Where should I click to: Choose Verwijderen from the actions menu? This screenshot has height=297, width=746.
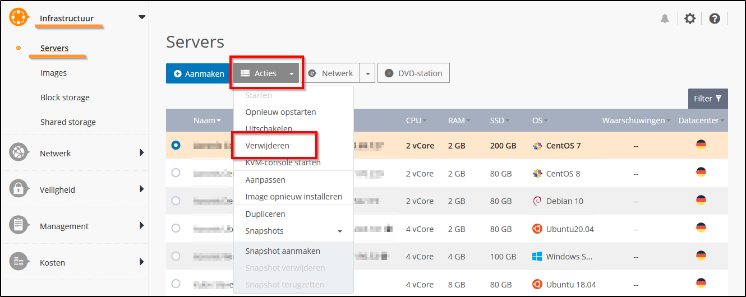tap(268, 146)
